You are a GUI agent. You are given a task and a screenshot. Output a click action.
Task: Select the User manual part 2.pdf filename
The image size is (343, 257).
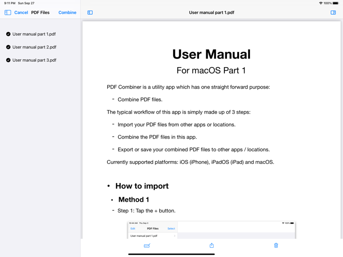click(x=34, y=47)
